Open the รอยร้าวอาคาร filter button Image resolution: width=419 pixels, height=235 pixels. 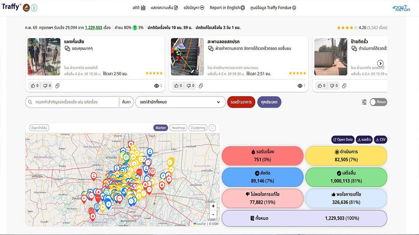click(x=241, y=102)
